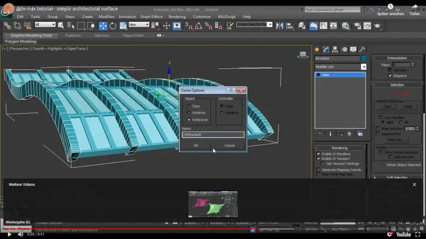Image resolution: width=426 pixels, height=239 pixels.
Task: Click Configure Modifier Sets icon
Action: (x=360, y=134)
